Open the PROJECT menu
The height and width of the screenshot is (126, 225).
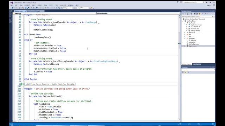pos(27,5)
